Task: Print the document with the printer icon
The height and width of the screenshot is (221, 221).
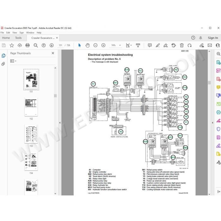Action: (x=27, y=45)
